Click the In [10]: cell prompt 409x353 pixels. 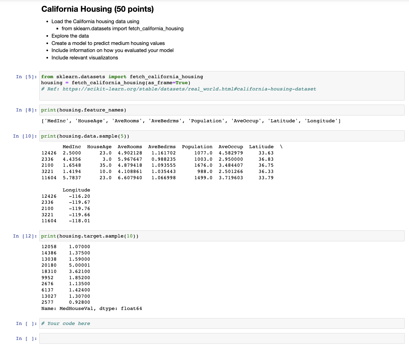(x=25, y=136)
